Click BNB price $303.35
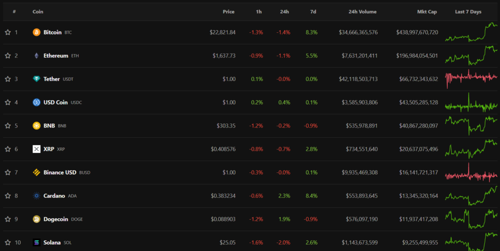This screenshot has width=500, height=251. [226, 125]
